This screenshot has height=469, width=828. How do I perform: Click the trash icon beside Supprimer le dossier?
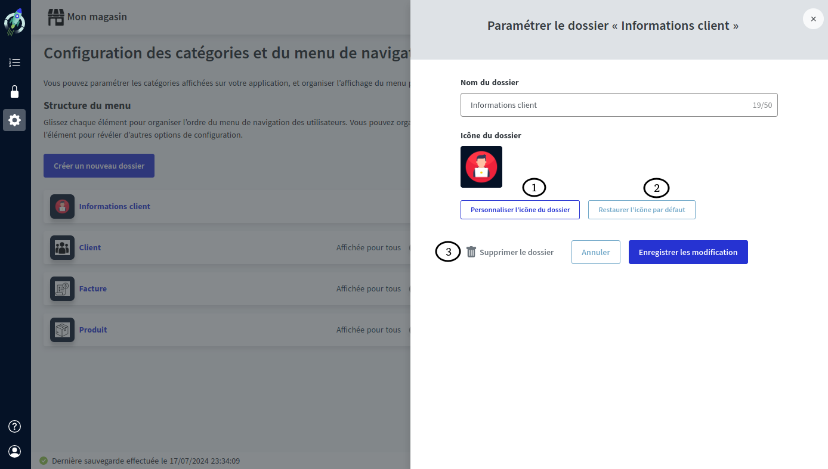coord(471,251)
